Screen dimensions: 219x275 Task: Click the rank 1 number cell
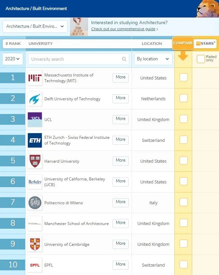[x=13, y=77]
